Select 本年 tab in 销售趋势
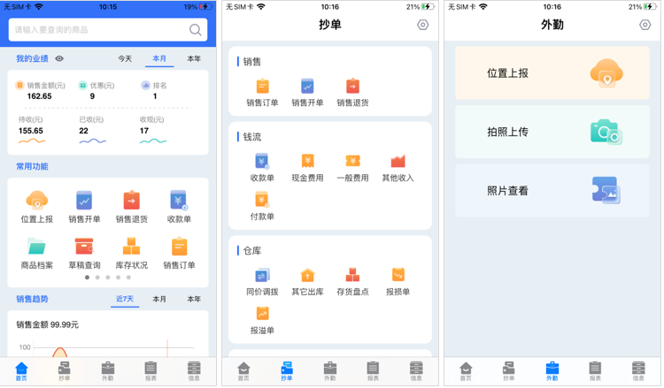 click(194, 300)
